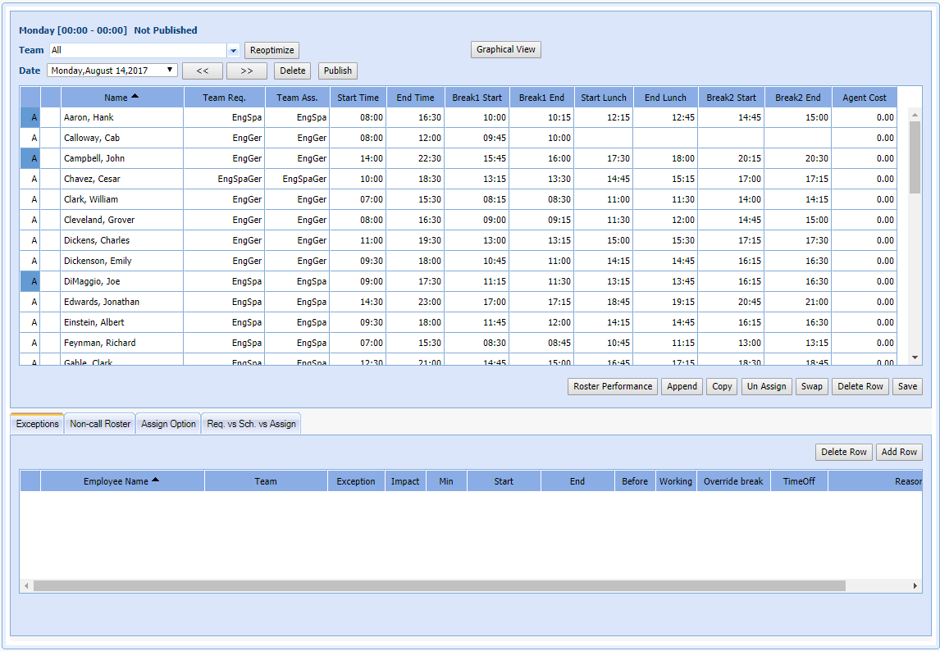Image resolution: width=940 pixels, height=651 pixels.
Task: Switch to the Assign Option tab
Action: [168, 424]
